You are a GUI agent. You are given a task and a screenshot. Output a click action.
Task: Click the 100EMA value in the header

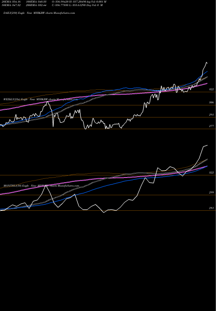pyautogui.click(x=36, y=2)
